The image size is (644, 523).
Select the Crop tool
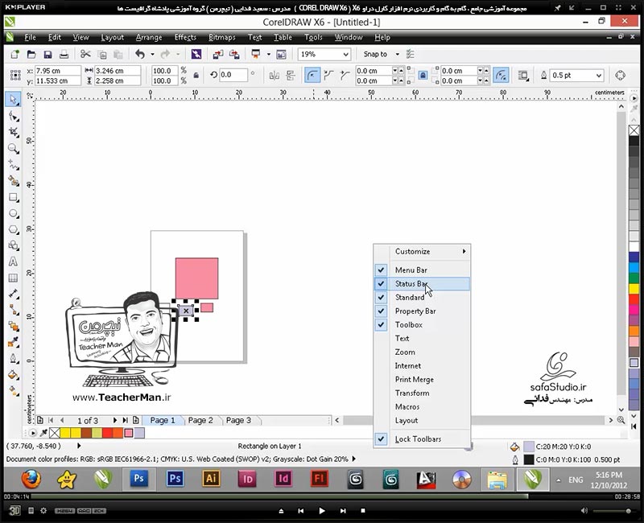tap(13, 132)
